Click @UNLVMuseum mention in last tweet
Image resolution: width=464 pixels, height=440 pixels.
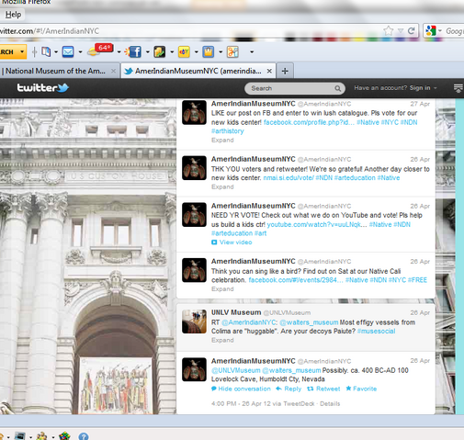click(236, 370)
